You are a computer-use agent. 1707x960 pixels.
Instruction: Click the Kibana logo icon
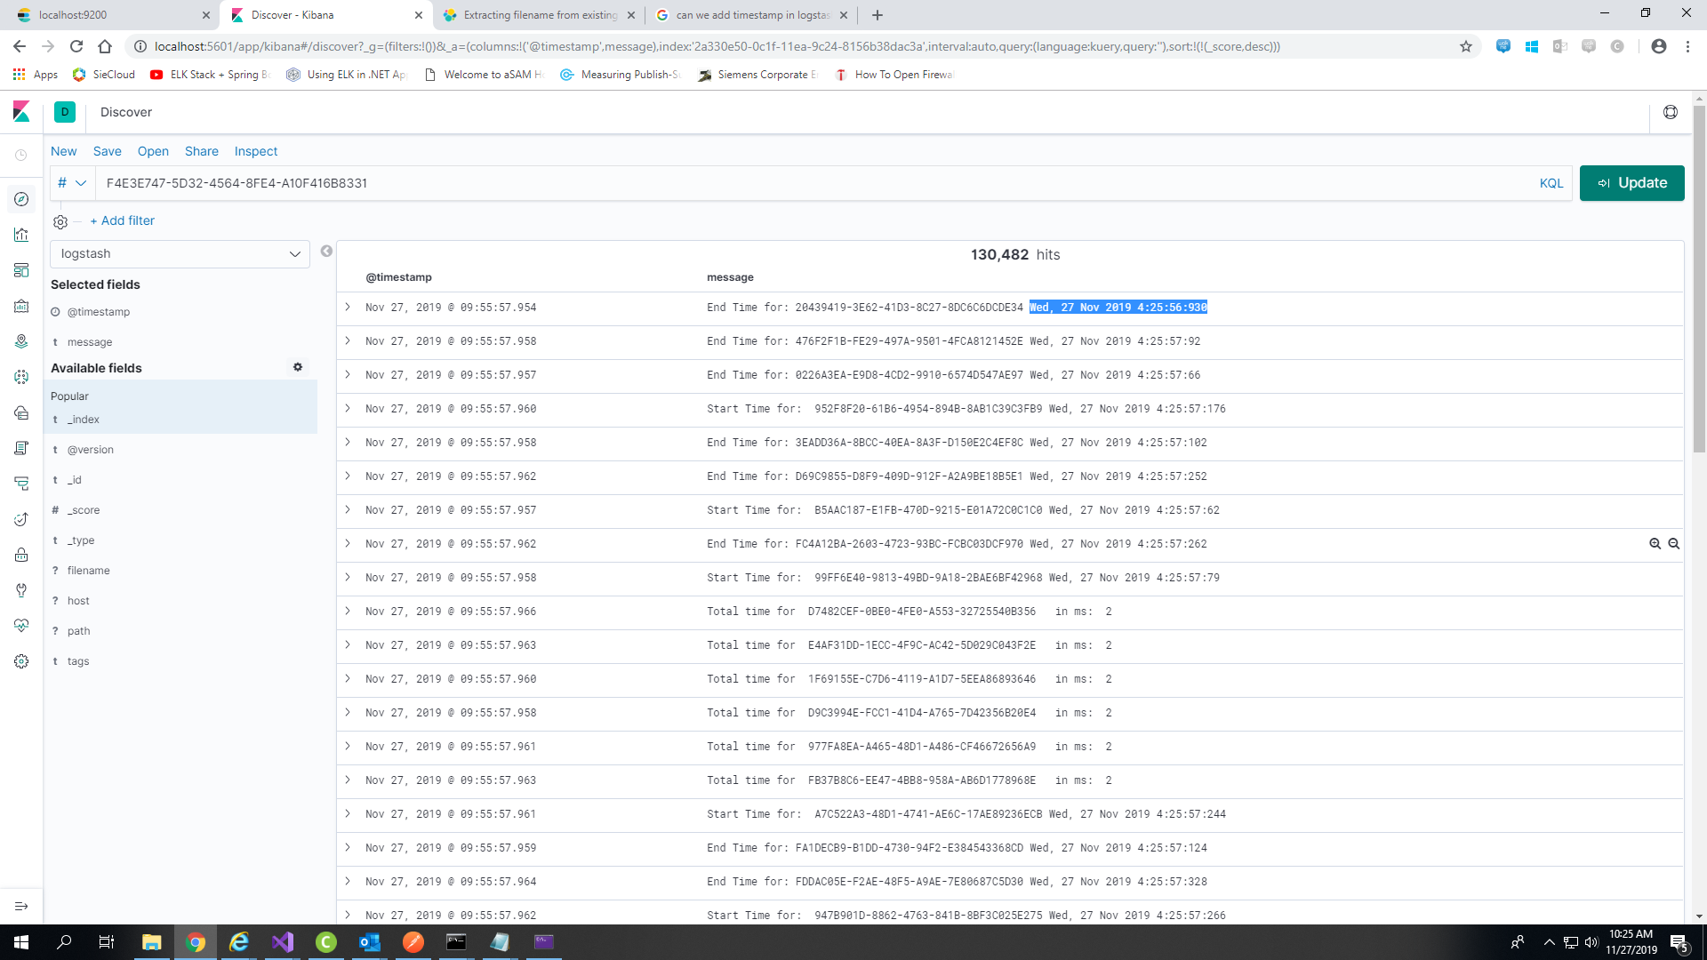tap(21, 112)
